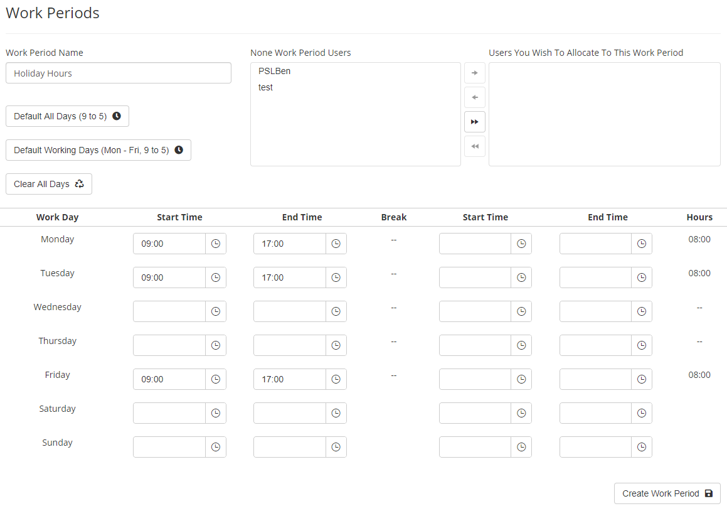
Task: Click the empty Sunday first start time field
Action: [169, 447]
